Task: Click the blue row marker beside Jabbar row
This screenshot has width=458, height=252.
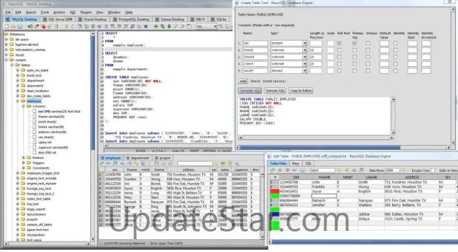Action: point(275,214)
